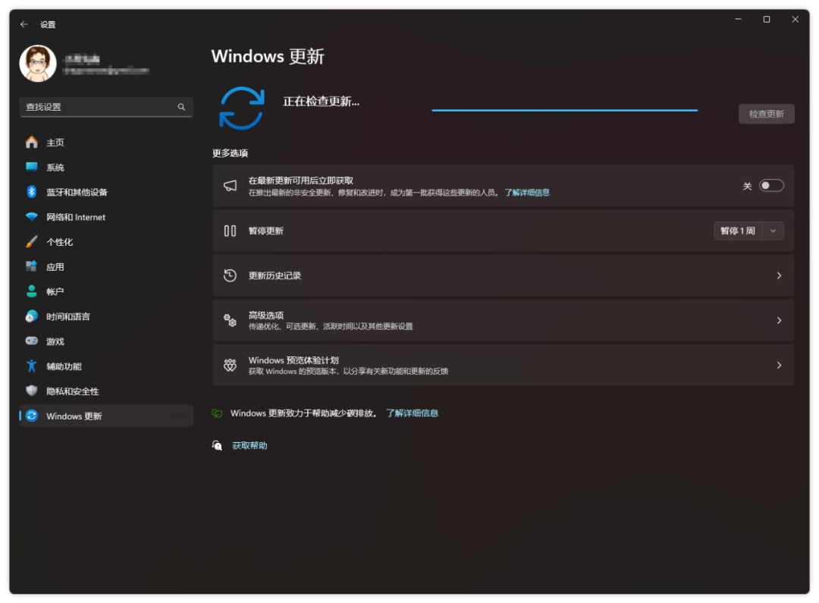Select 帐户 in the sidebar
The width and height of the screenshot is (819, 603).
click(x=106, y=291)
